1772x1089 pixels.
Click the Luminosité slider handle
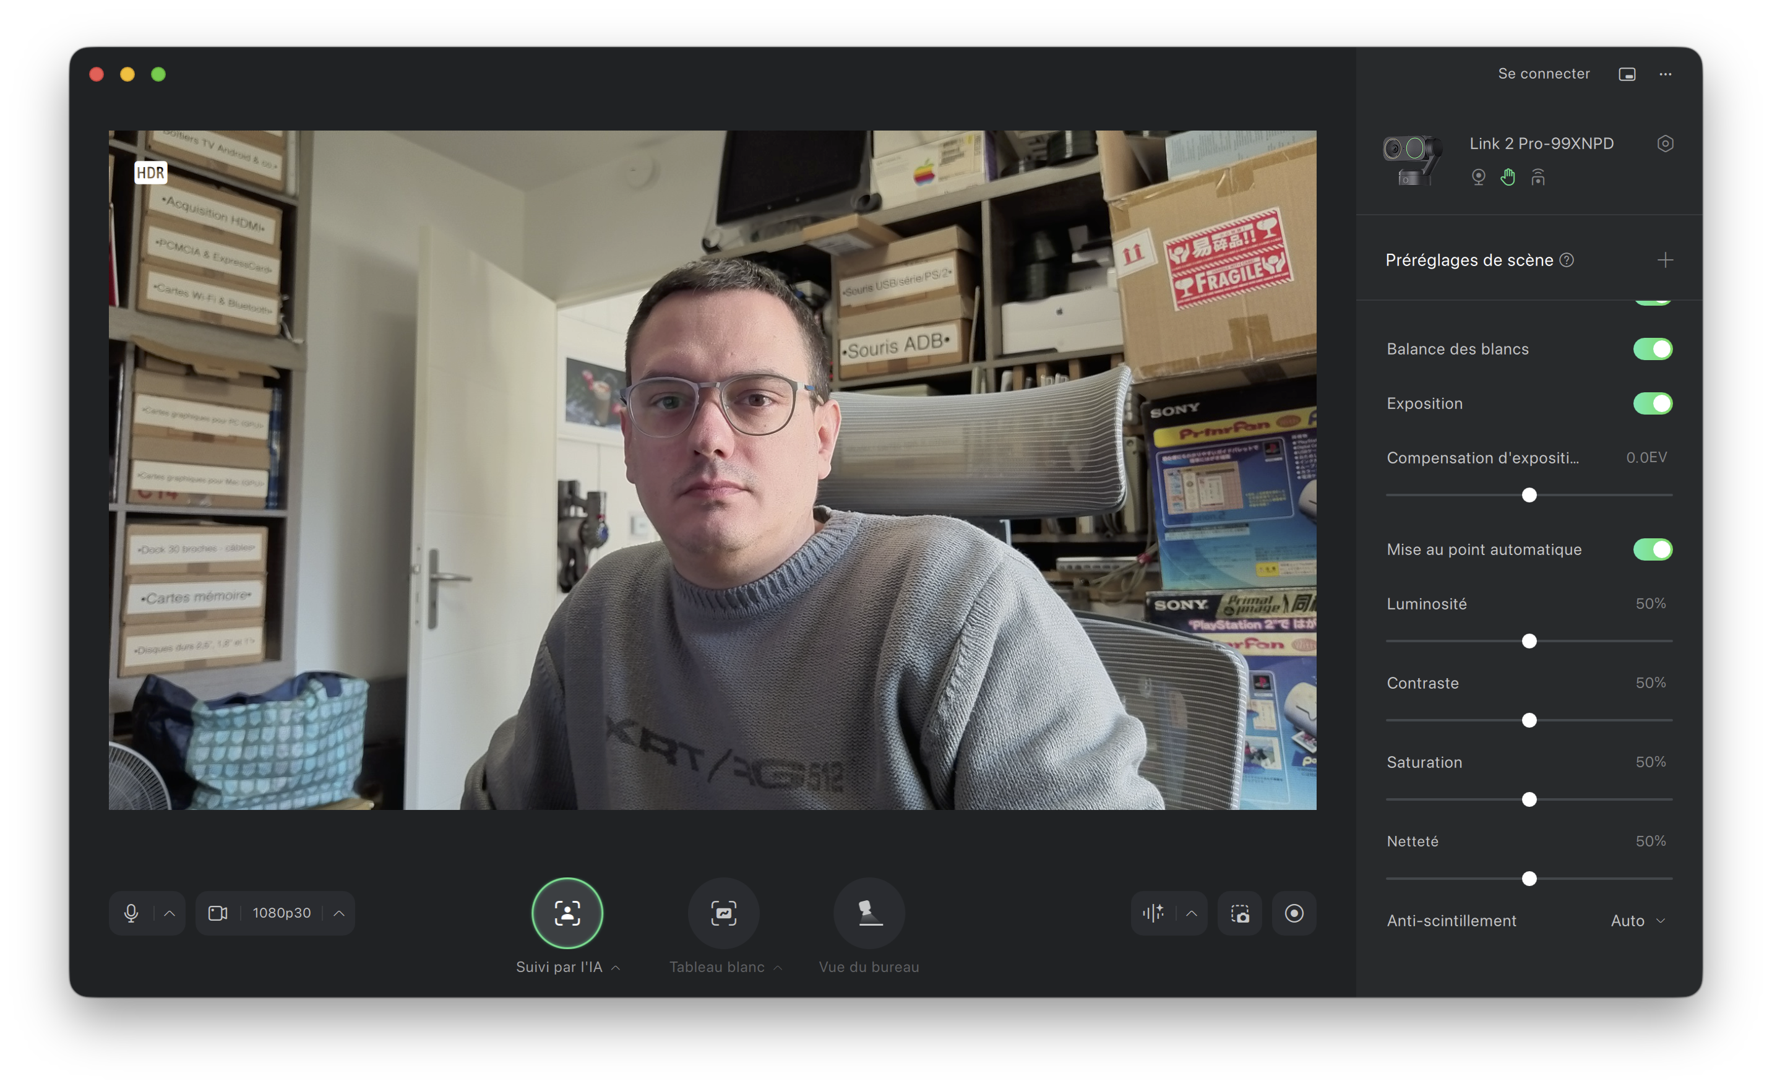point(1529,641)
